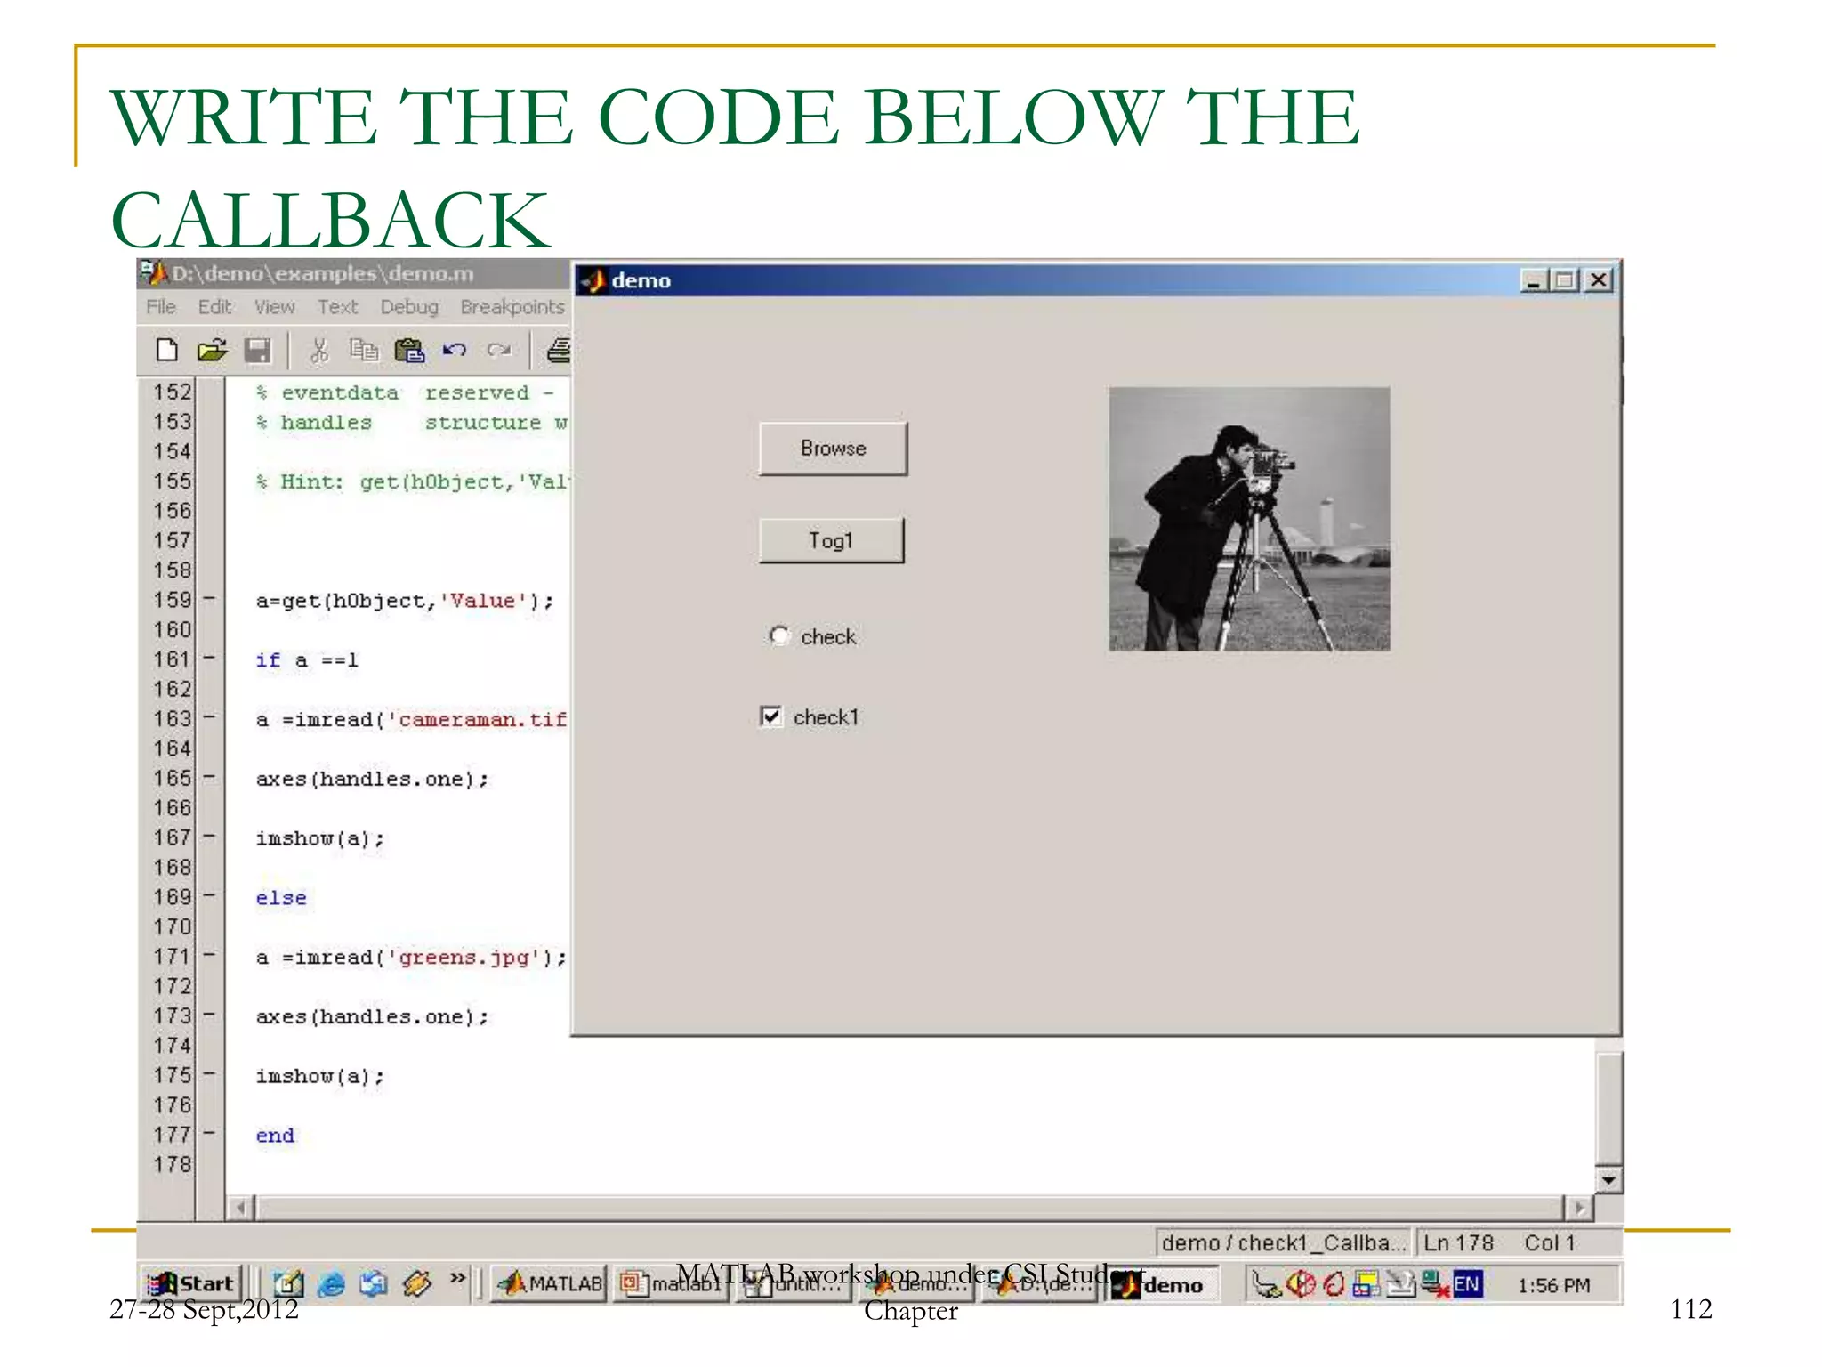Click the Save disk icon
This screenshot has height=1367, width=1822.
[257, 351]
